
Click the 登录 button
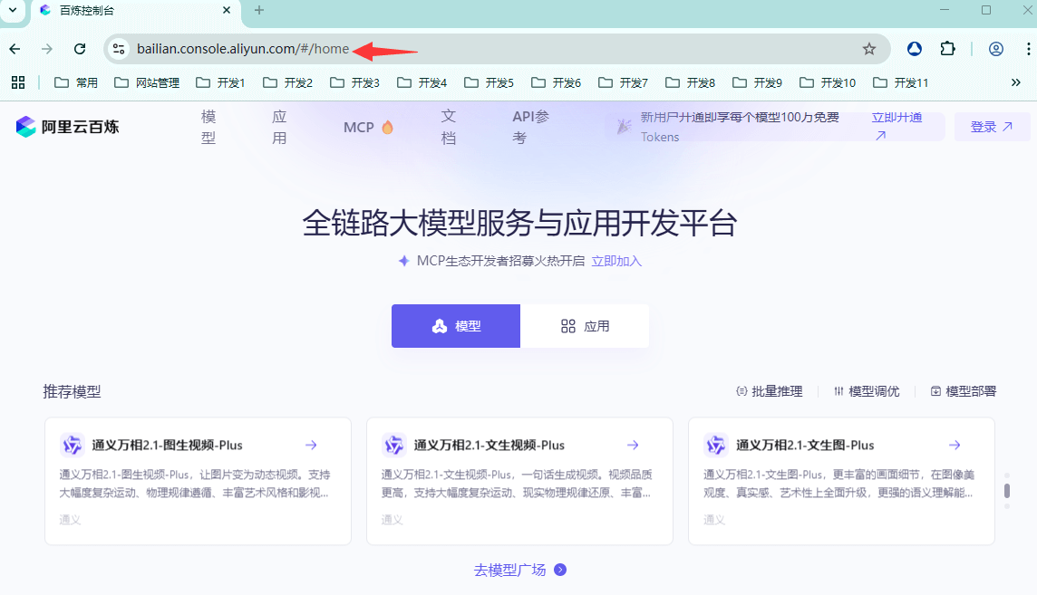coord(992,127)
